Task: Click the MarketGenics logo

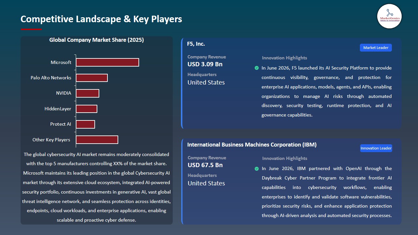Action: pos(389,16)
